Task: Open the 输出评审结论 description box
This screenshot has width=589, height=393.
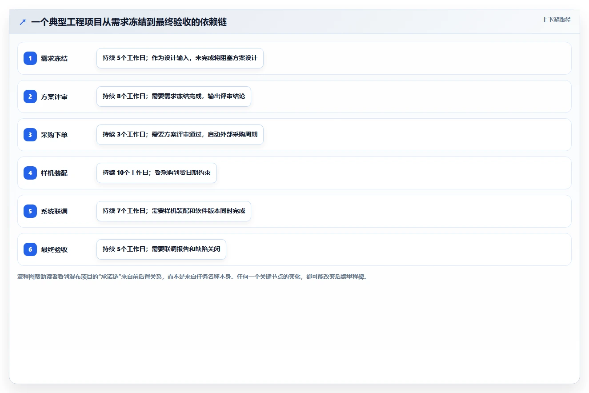Action: click(174, 96)
